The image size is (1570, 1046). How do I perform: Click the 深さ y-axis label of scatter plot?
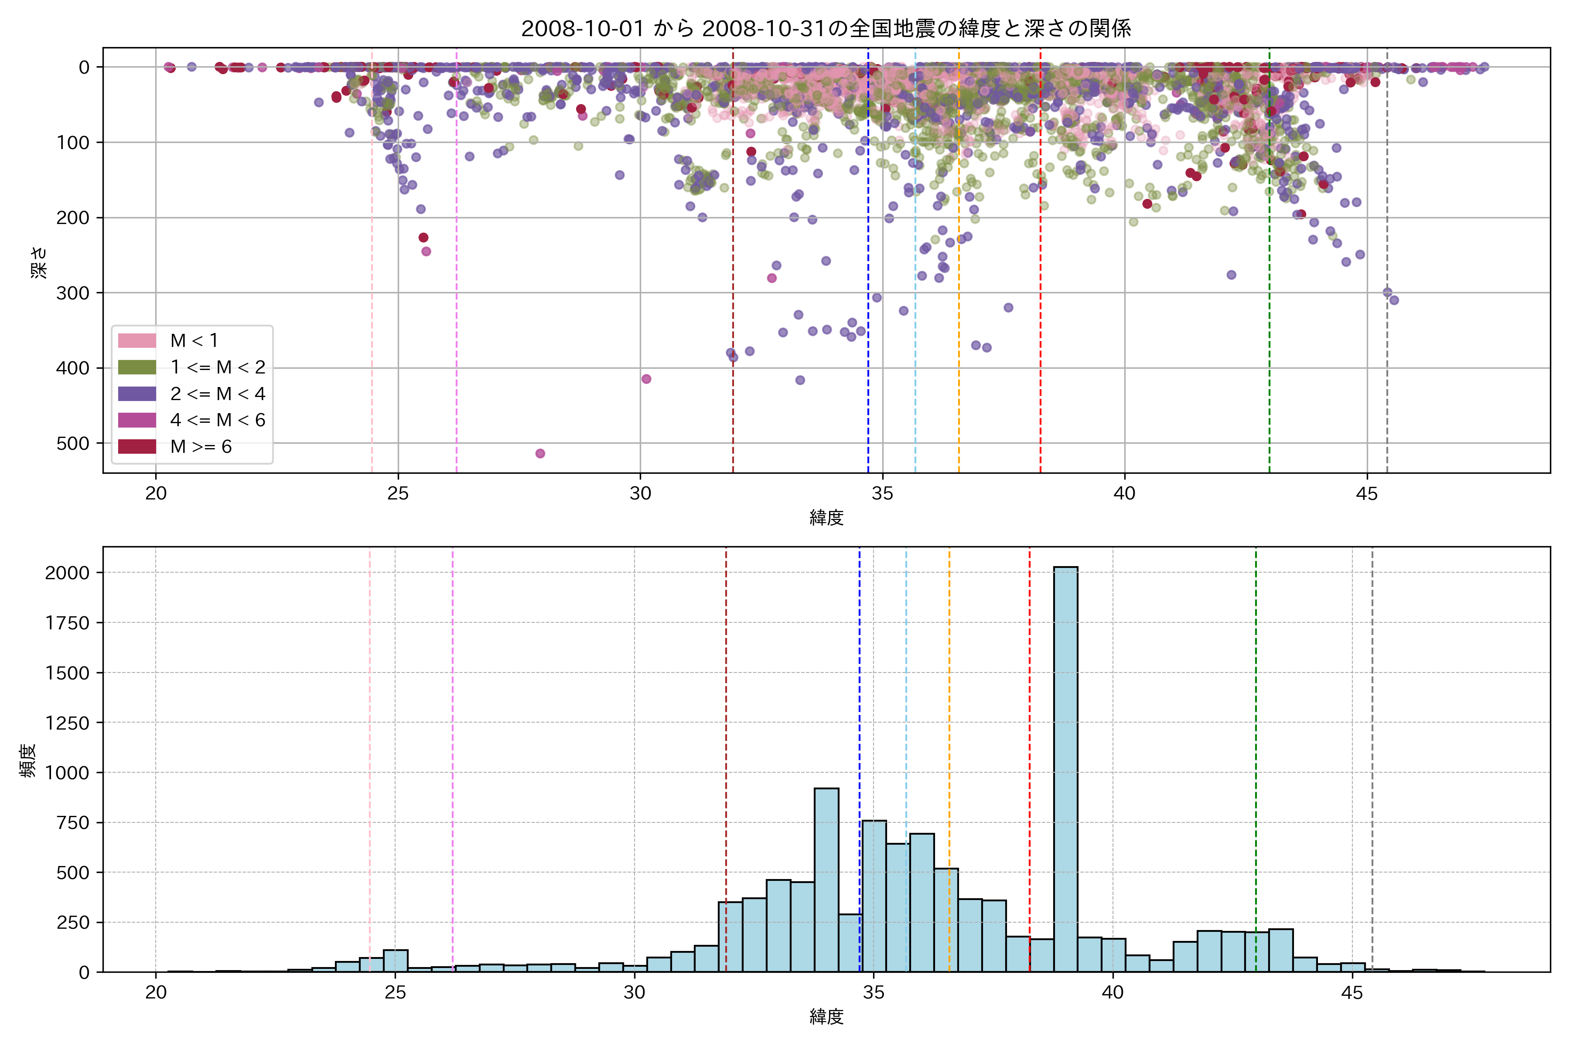(x=39, y=262)
